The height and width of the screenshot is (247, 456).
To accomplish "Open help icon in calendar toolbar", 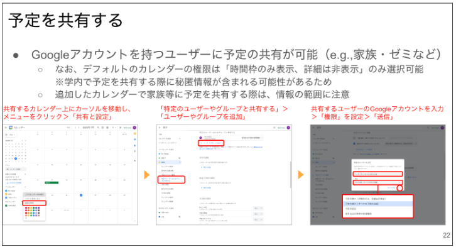I will [x=102, y=128].
